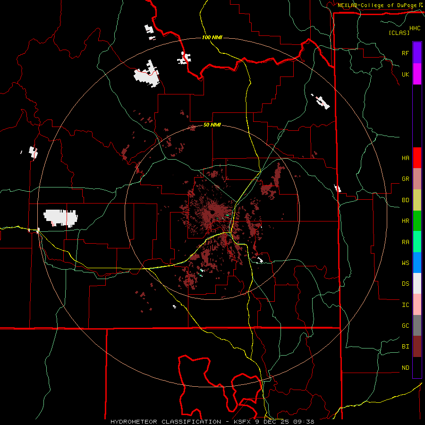Click the DS legend label
This screenshot has height=425, width=425.
coord(405,284)
